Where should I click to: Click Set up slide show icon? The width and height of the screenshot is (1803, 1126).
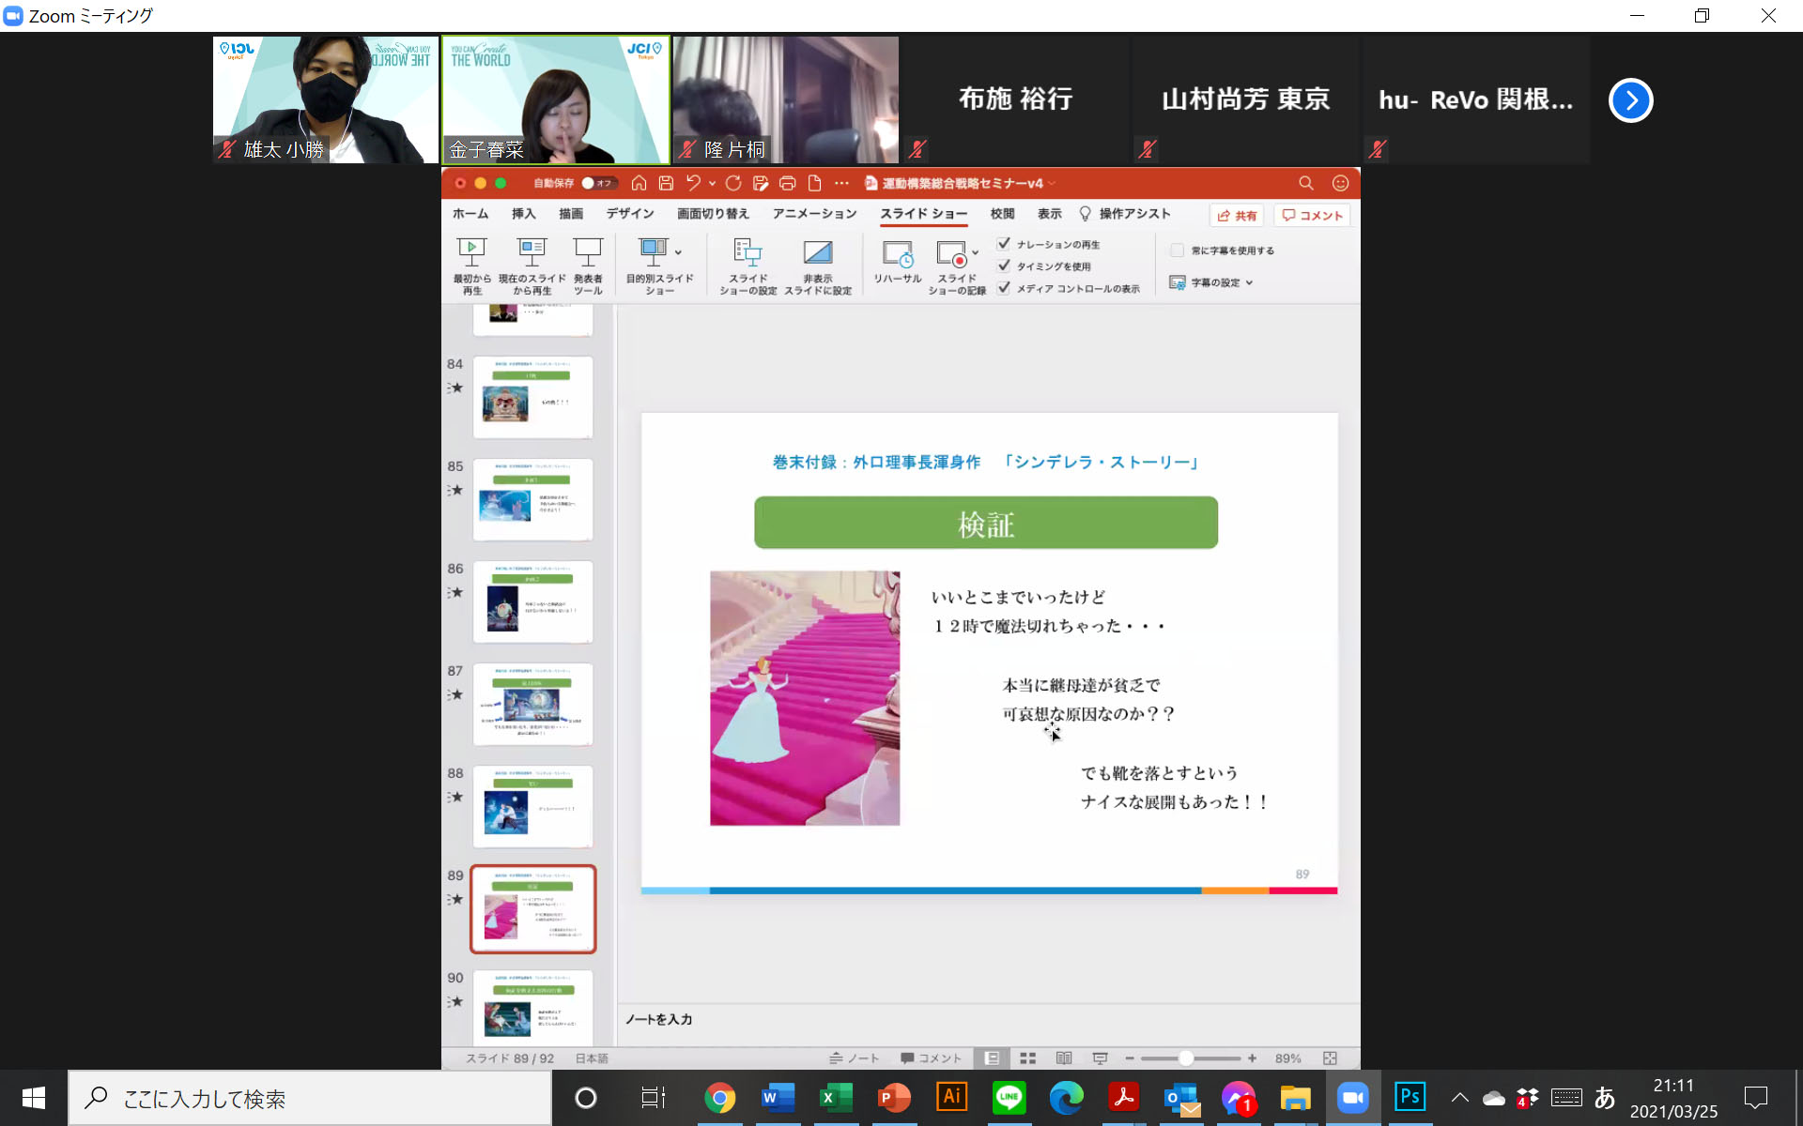click(x=747, y=252)
